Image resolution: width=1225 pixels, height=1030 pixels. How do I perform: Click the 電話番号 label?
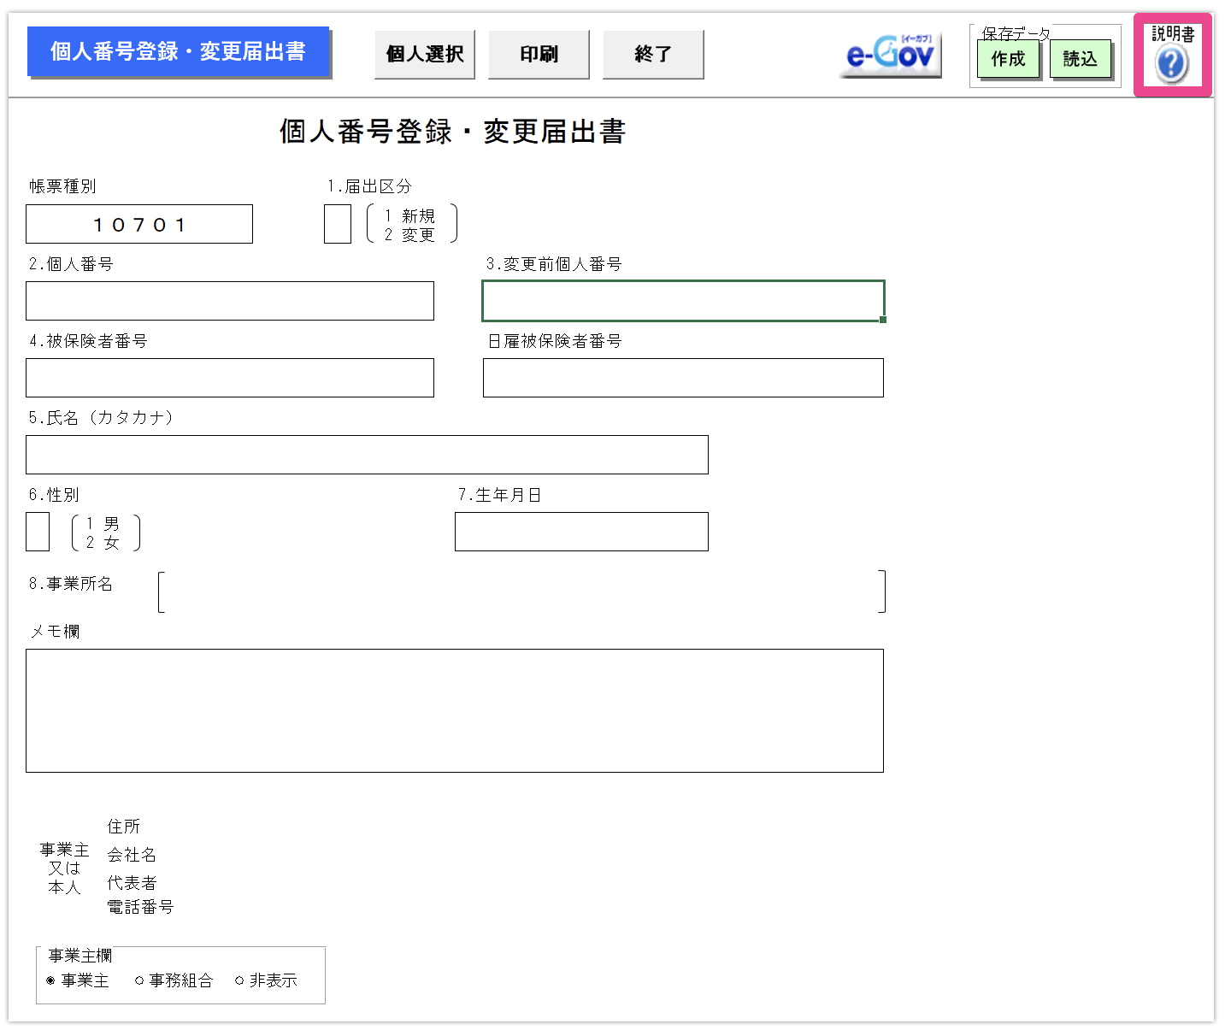tap(140, 907)
